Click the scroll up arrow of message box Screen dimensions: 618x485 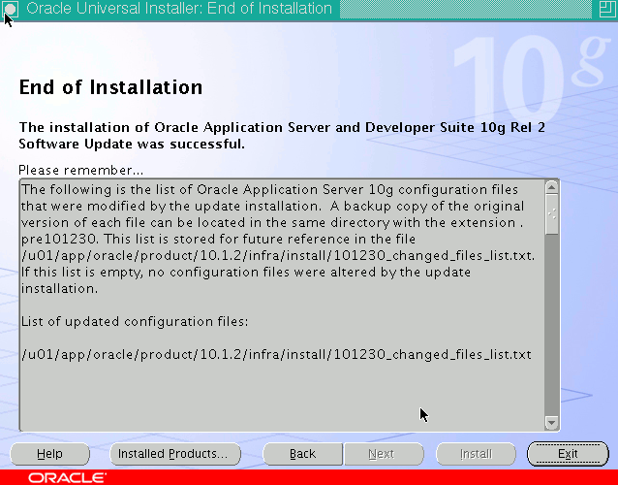[x=552, y=186]
